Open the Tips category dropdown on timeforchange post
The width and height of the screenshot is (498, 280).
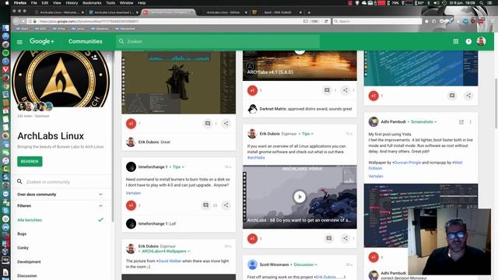click(178, 167)
